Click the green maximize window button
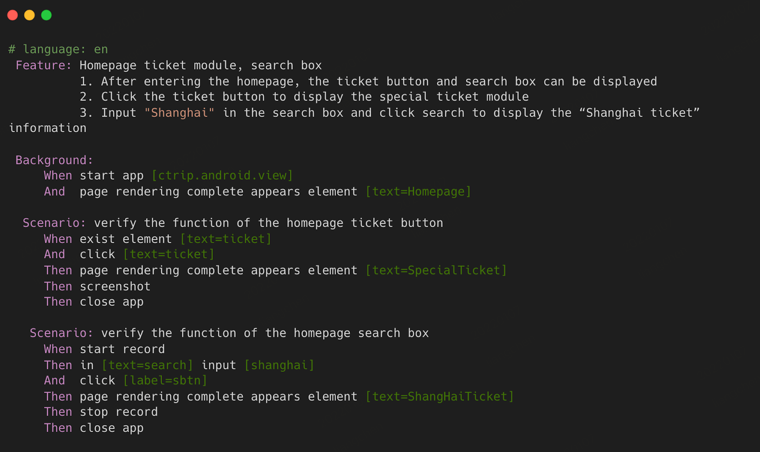 tap(46, 15)
